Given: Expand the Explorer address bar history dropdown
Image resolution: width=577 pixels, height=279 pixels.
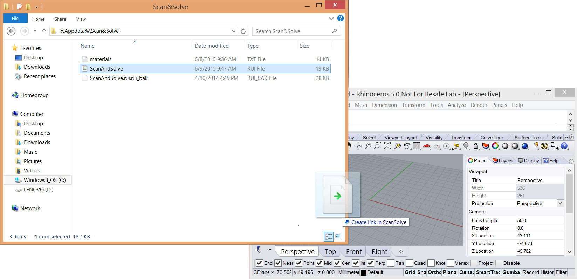Looking at the screenshot, I should (234, 31).
